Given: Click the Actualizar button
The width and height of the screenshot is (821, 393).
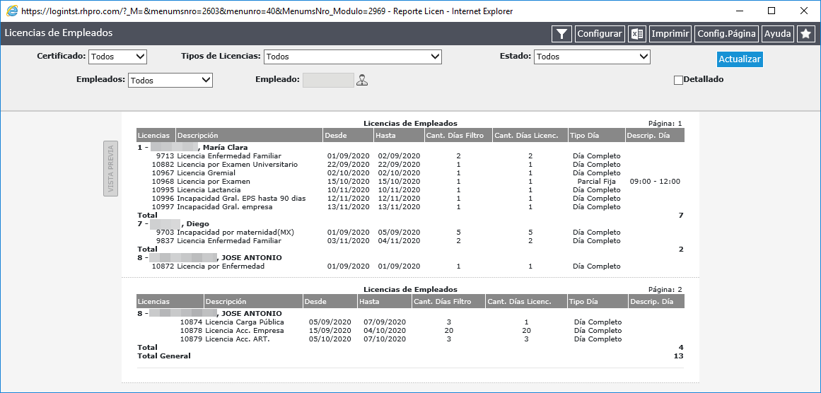Looking at the screenshot, I should click(x=739, y=59).
